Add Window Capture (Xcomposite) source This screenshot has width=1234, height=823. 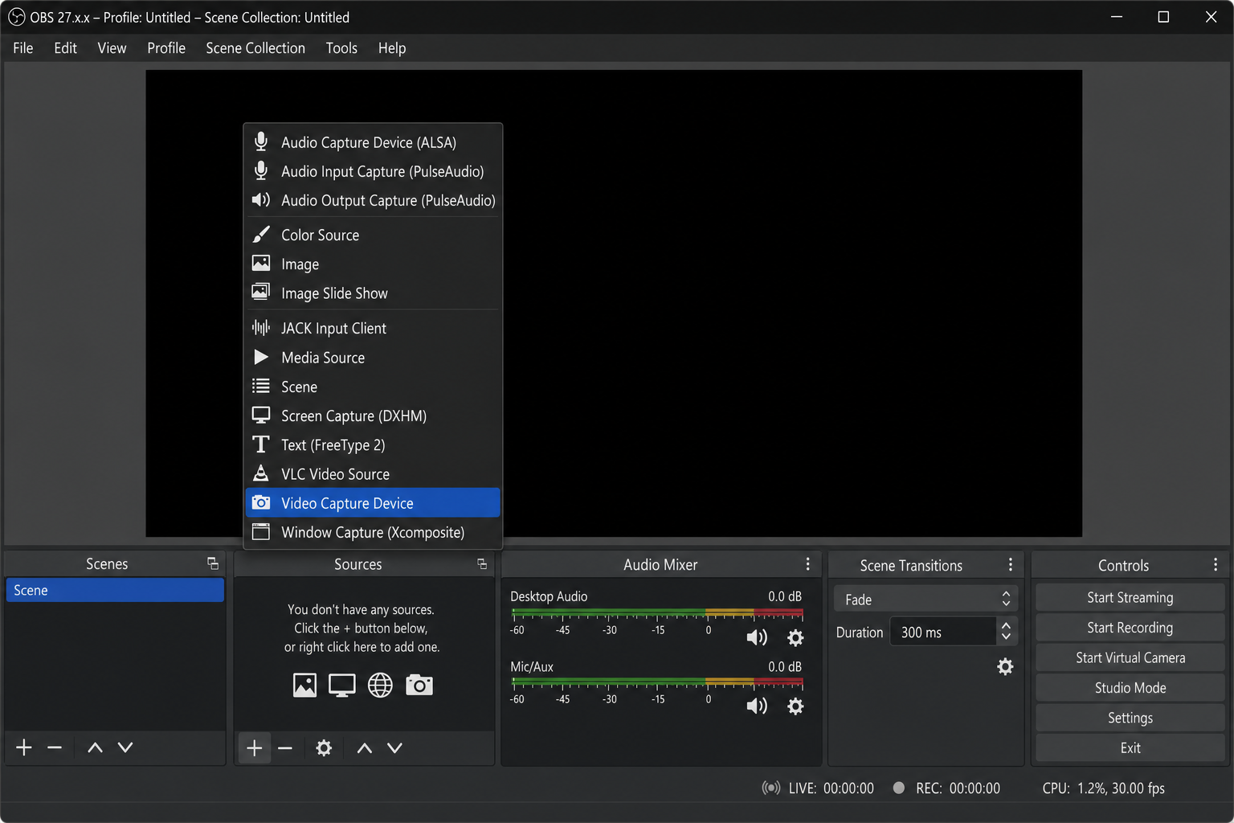[373, 532]
